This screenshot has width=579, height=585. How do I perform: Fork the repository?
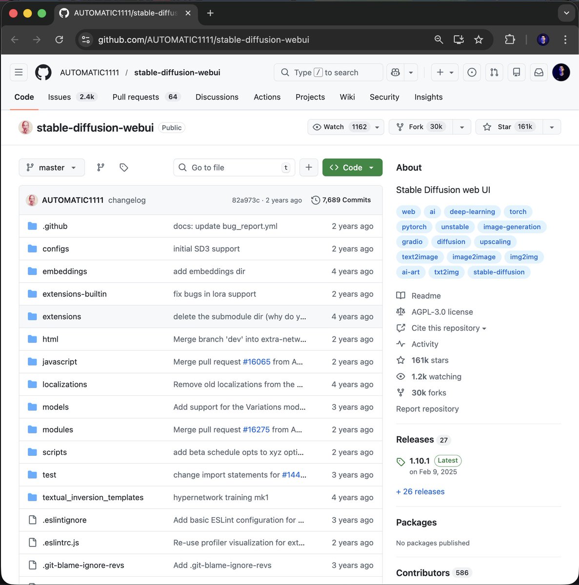click(421, 127)
